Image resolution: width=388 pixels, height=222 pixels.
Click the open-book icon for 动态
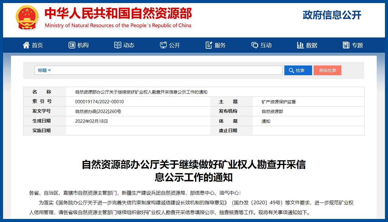118,45
